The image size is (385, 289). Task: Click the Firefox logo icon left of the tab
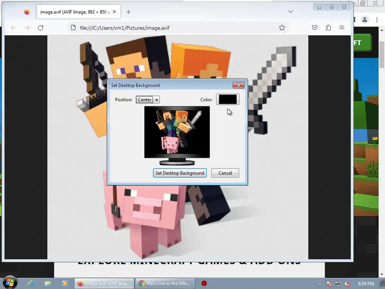pyautogui.click(x=27, y=12)
